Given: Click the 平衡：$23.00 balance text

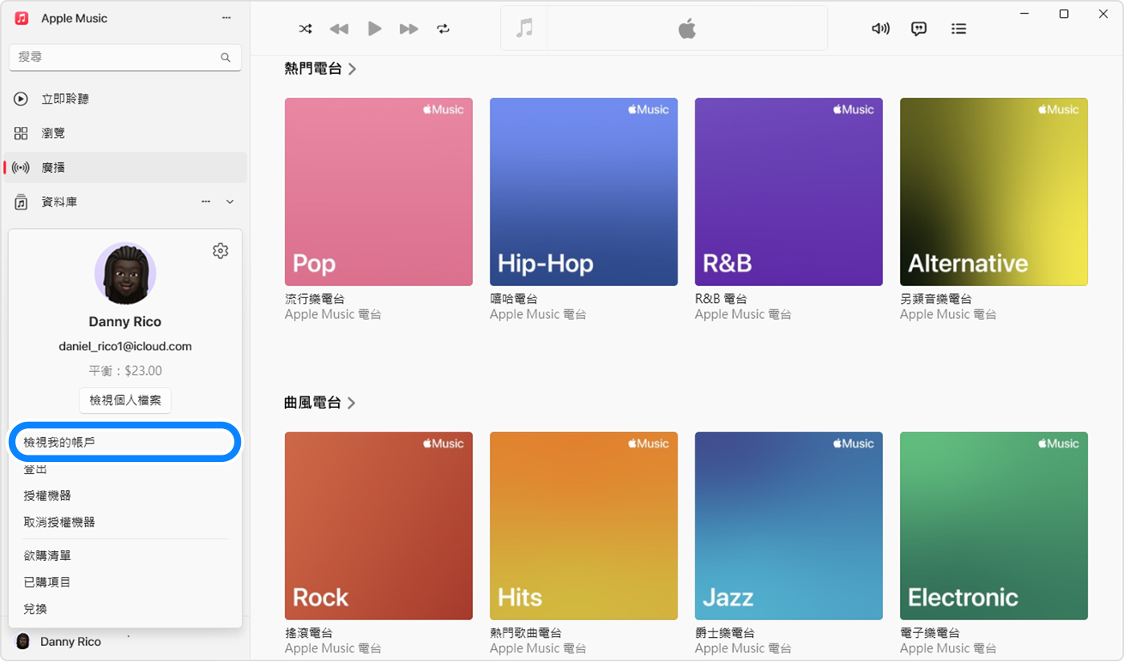Looking at the screenshot, I should (125, 371).
